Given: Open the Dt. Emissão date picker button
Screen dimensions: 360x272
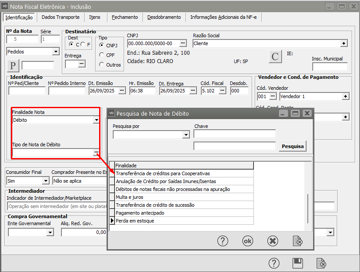Looking at the screenshot, I should click(x=122, y=91).
